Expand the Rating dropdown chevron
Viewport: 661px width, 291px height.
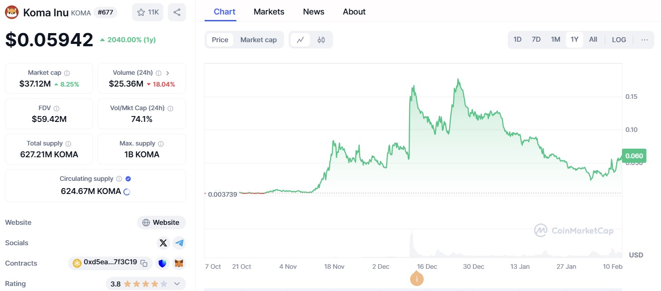[177, 284]
